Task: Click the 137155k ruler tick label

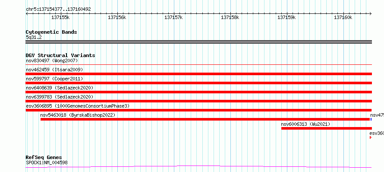Action: pyautogui.click(x=60, y=17)
